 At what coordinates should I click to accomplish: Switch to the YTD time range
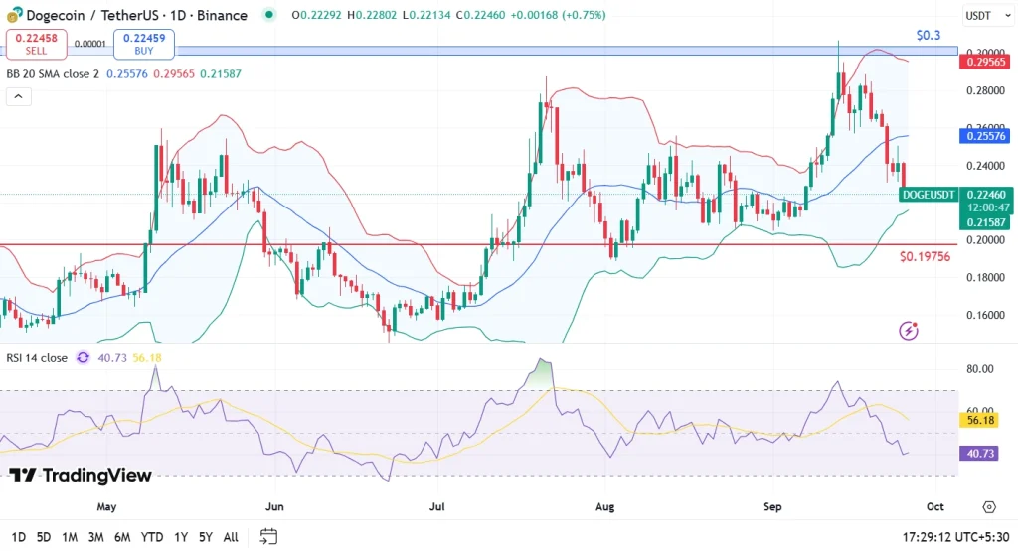[152, 537]
